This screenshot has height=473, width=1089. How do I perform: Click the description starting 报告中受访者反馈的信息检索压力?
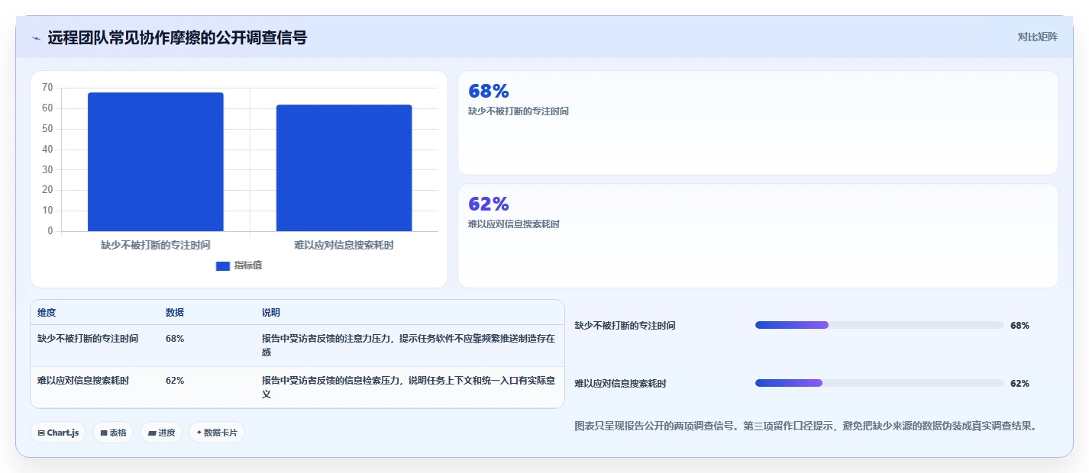[409, 388]
